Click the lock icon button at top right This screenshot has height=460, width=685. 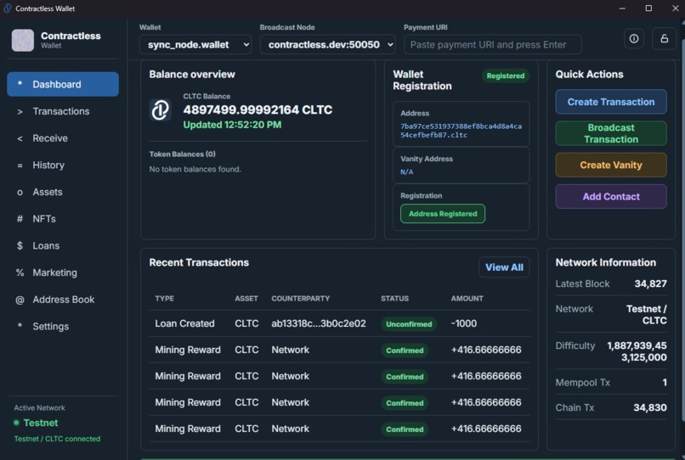(664, 39)
